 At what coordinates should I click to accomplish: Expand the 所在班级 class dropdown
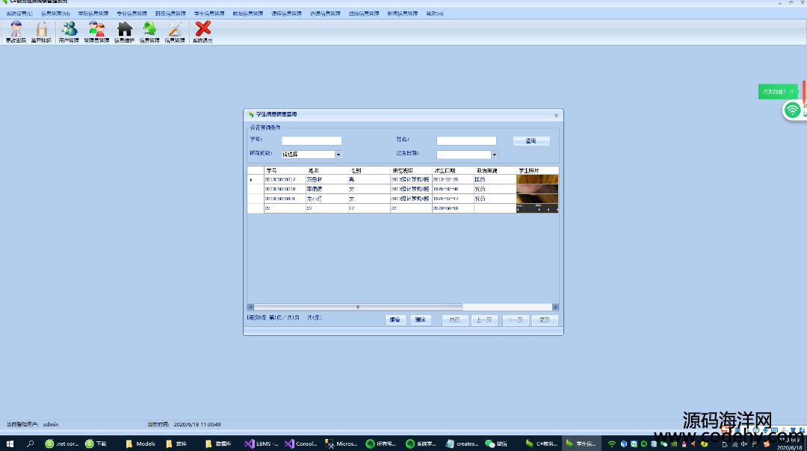click(338, 155)
